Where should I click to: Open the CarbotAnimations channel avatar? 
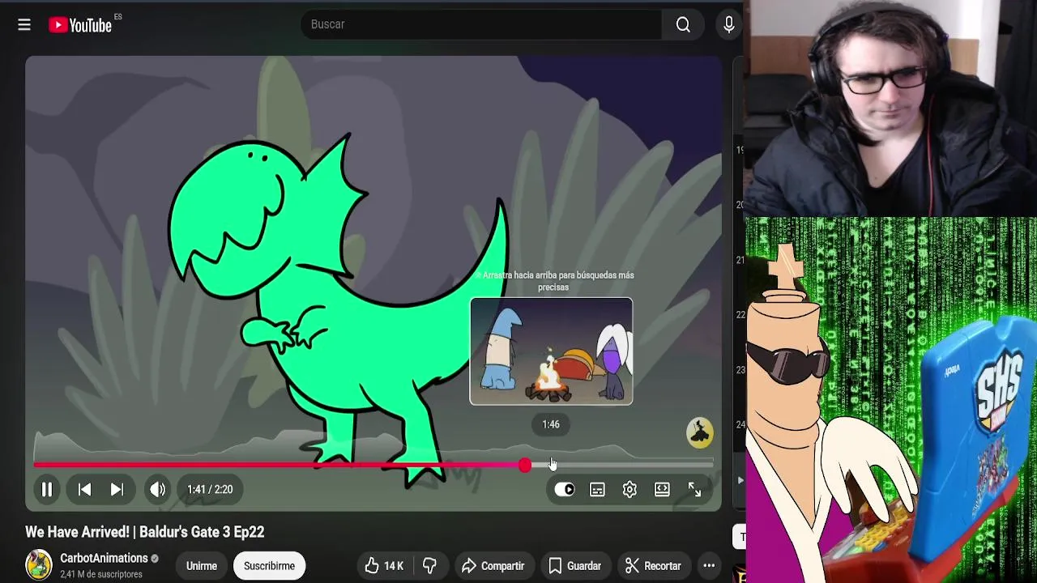[x=38, y=565]
